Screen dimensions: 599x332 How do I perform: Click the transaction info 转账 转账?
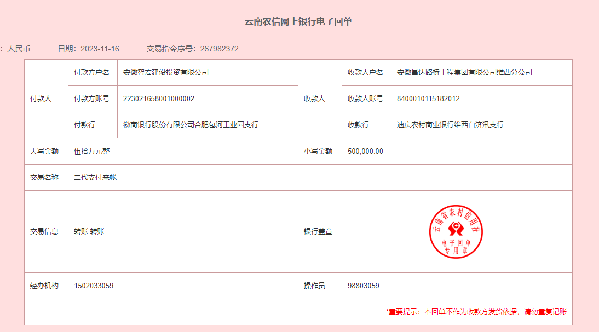[x=89, y=231]
